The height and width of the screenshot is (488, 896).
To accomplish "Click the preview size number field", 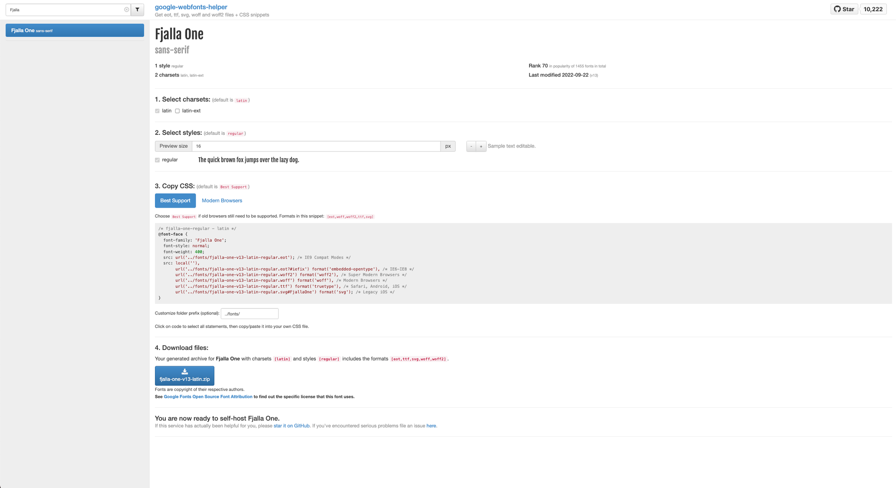I will 316,146.
